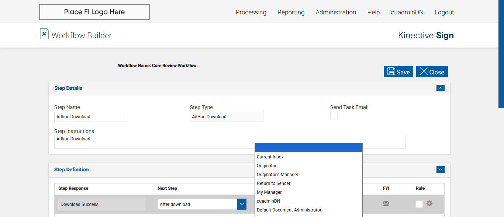Tick the Rule checkbox in Download Success row
Viewport: 504px width, 217px height.
click(x=419, y=204)
